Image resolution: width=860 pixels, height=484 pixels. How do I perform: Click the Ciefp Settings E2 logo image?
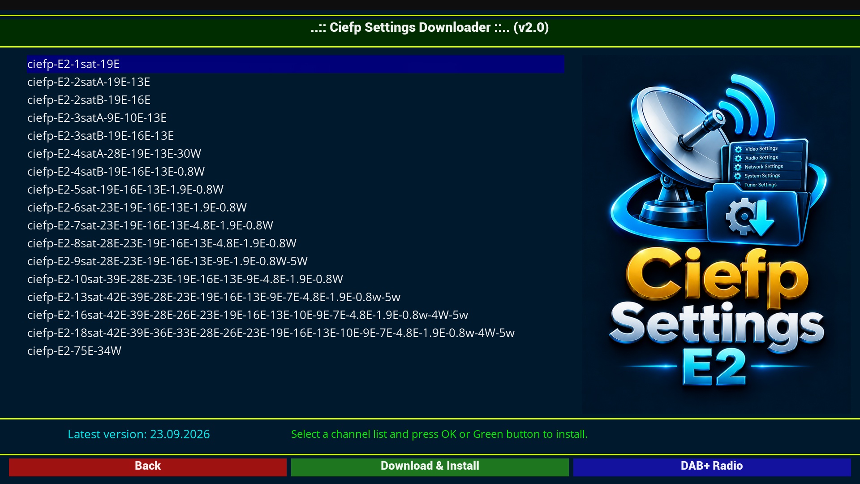point(717,235)
